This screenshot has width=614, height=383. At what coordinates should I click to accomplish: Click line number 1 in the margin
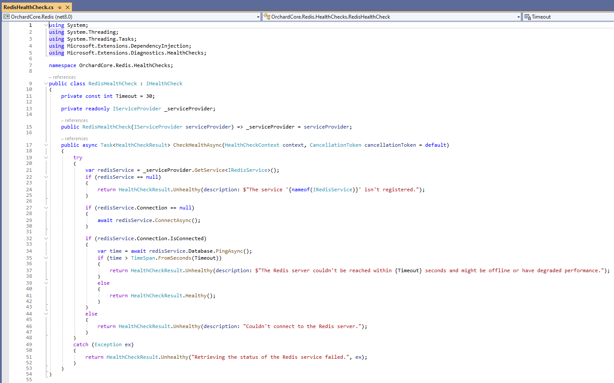(x=30, y=25)
